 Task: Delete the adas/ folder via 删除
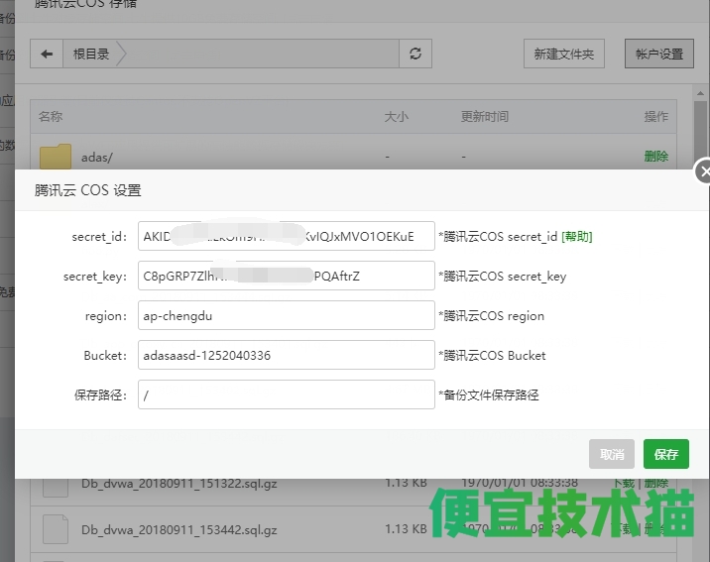pyautogui.click(x=656, y=157)
